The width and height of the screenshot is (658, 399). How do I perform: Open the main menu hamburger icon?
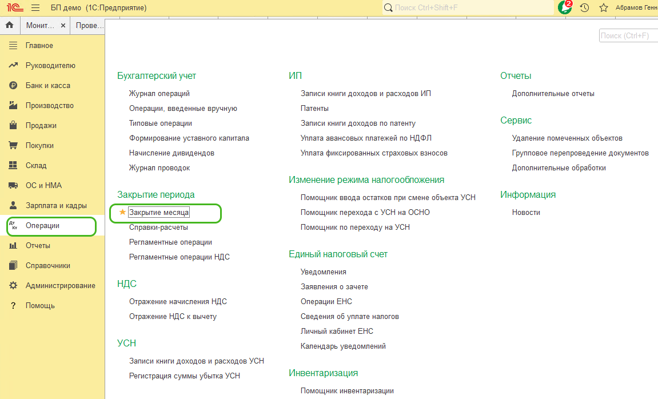35,8
